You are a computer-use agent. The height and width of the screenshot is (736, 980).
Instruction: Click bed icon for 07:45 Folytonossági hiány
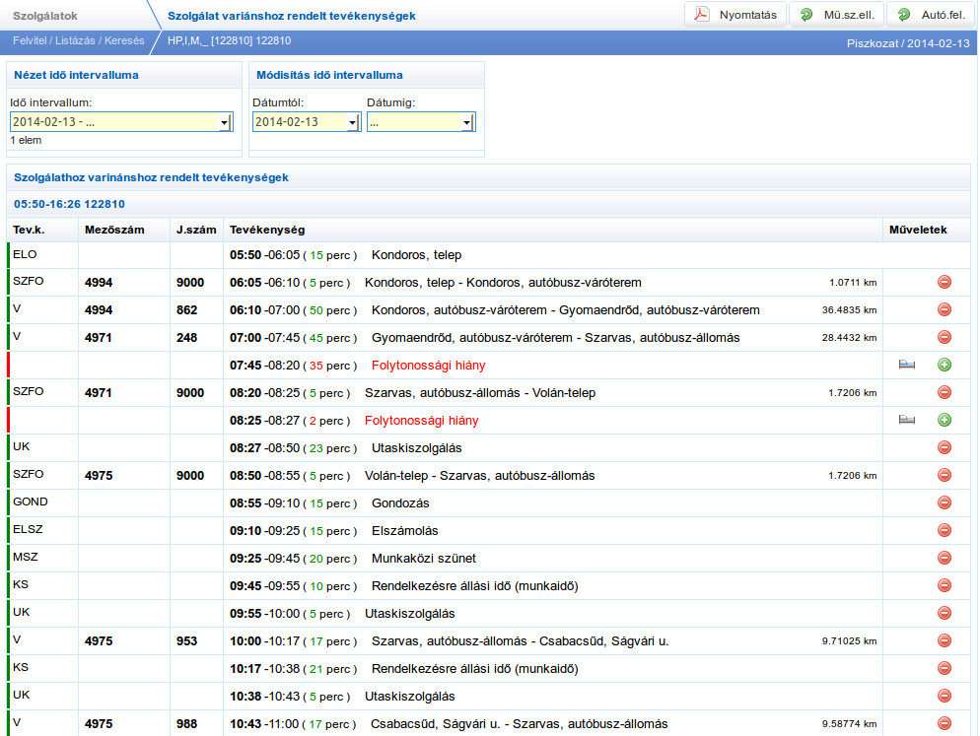pyautogui.click(x=907, y=365)
